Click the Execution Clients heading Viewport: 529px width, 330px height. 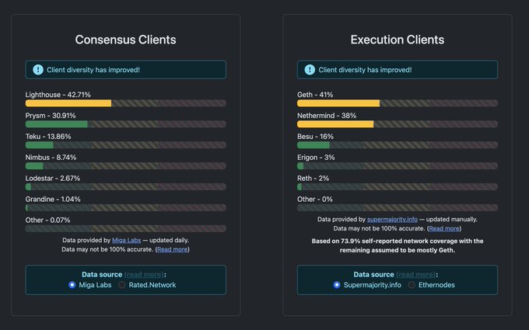pyautogui.click(x=398, y=40)
